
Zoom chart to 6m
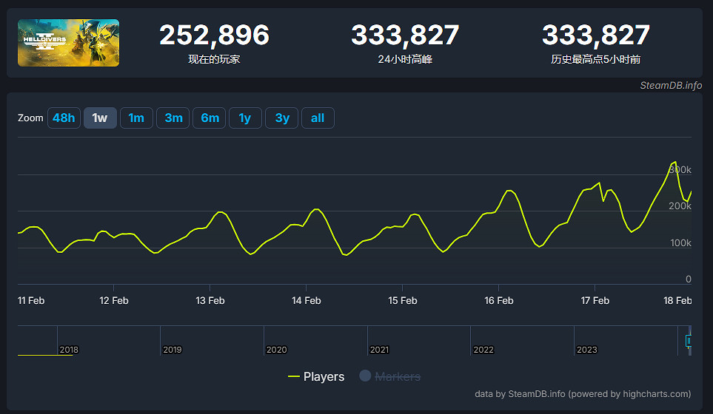tap(210, 118)
